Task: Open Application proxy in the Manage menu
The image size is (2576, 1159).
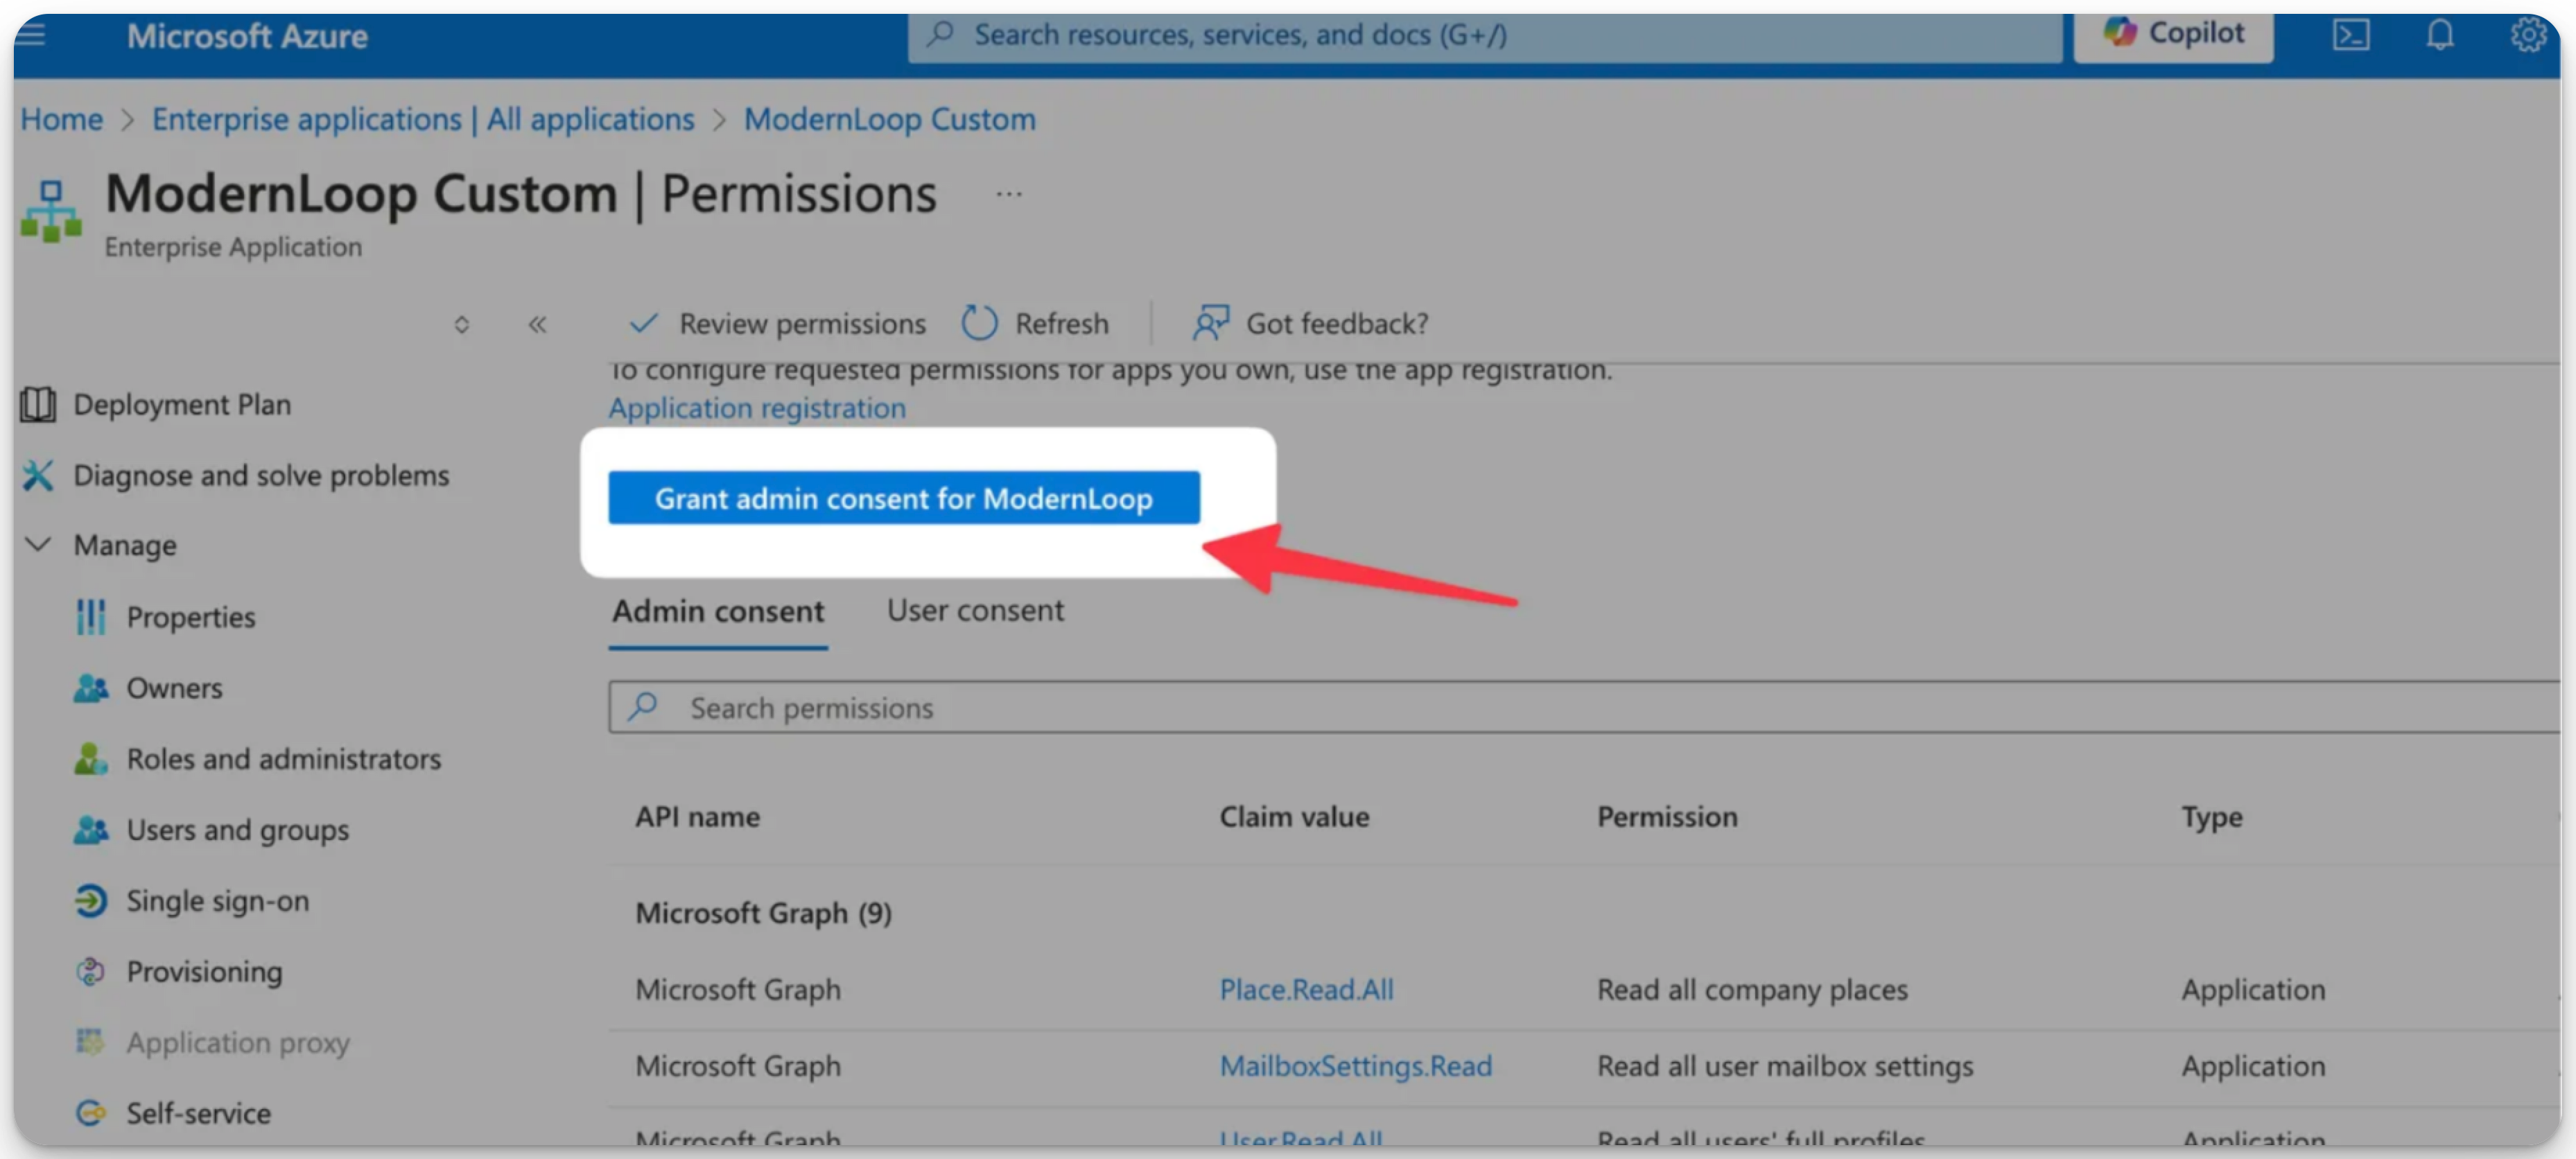Action: tap(238, 1043)
